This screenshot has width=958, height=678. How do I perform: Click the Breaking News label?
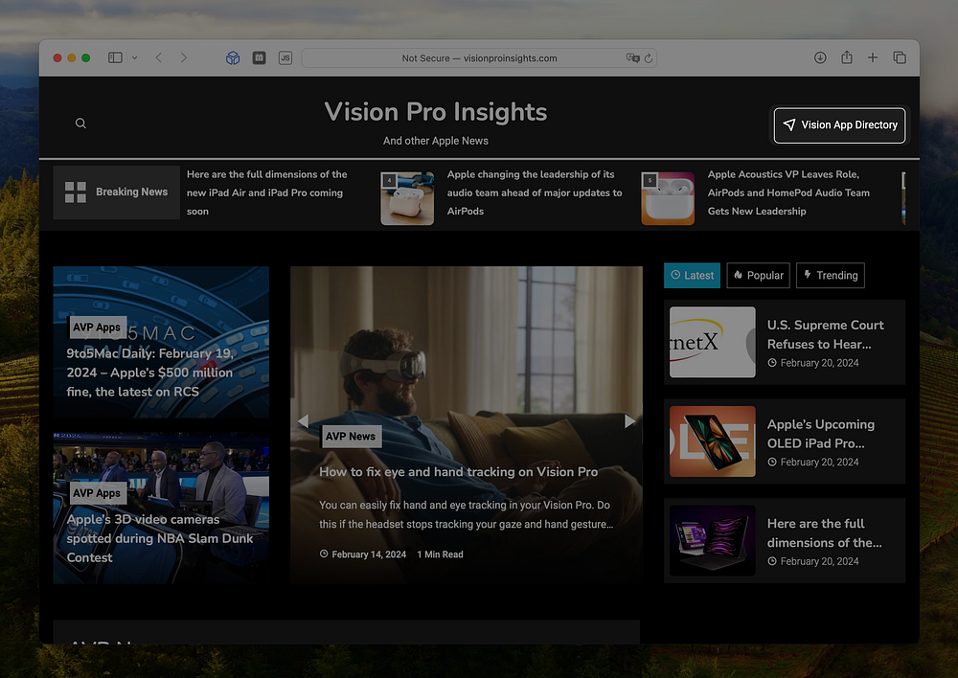coord(131,192)
